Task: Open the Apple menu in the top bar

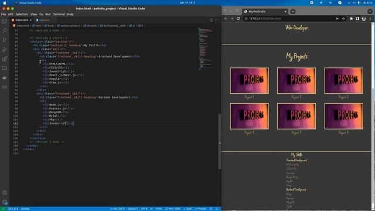Action: click(x=4, y=2)
